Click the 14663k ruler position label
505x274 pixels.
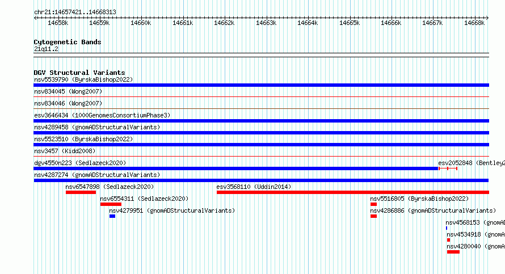[266, 23]
